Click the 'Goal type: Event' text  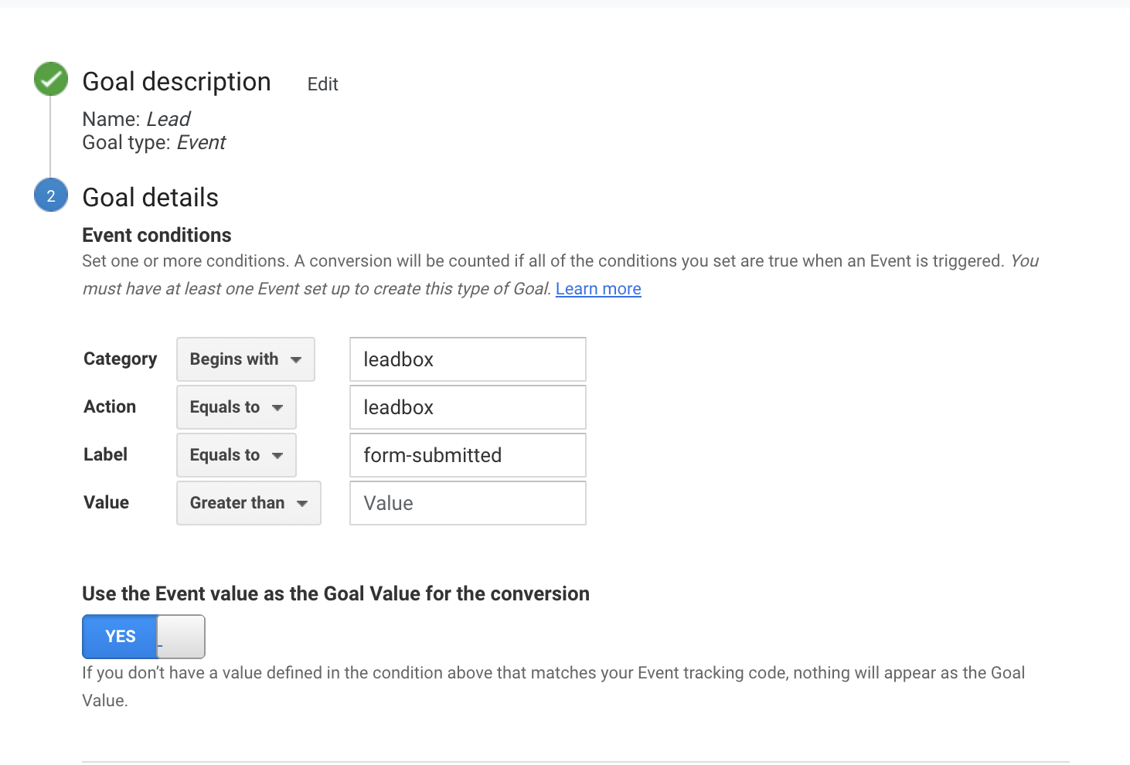point(154,143)
